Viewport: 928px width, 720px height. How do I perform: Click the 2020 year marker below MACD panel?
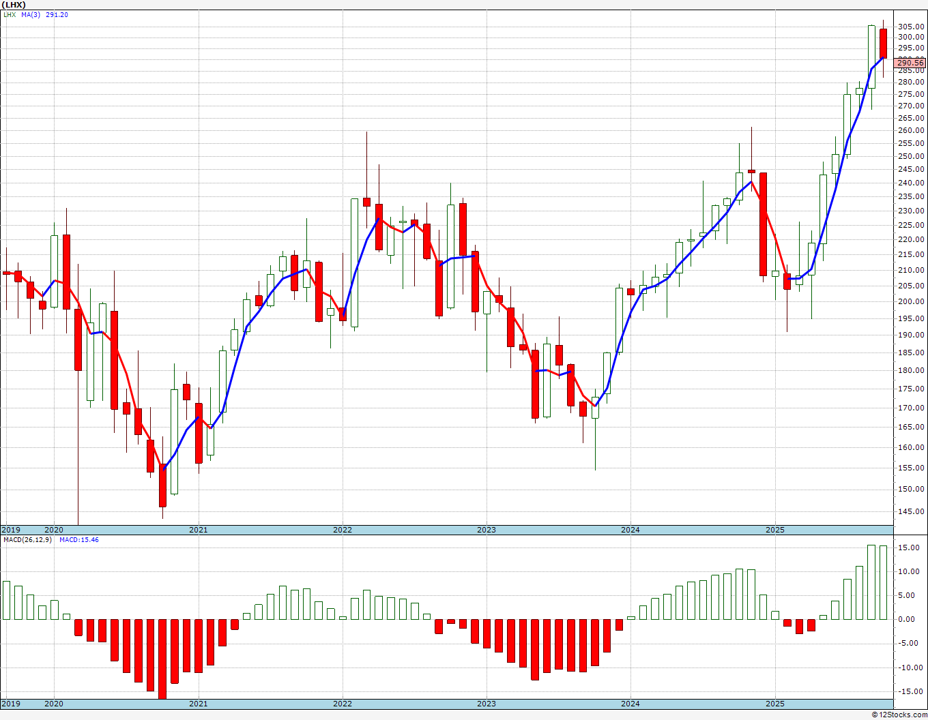click(53, 704)
